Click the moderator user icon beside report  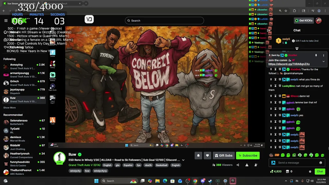click(256, 165)
